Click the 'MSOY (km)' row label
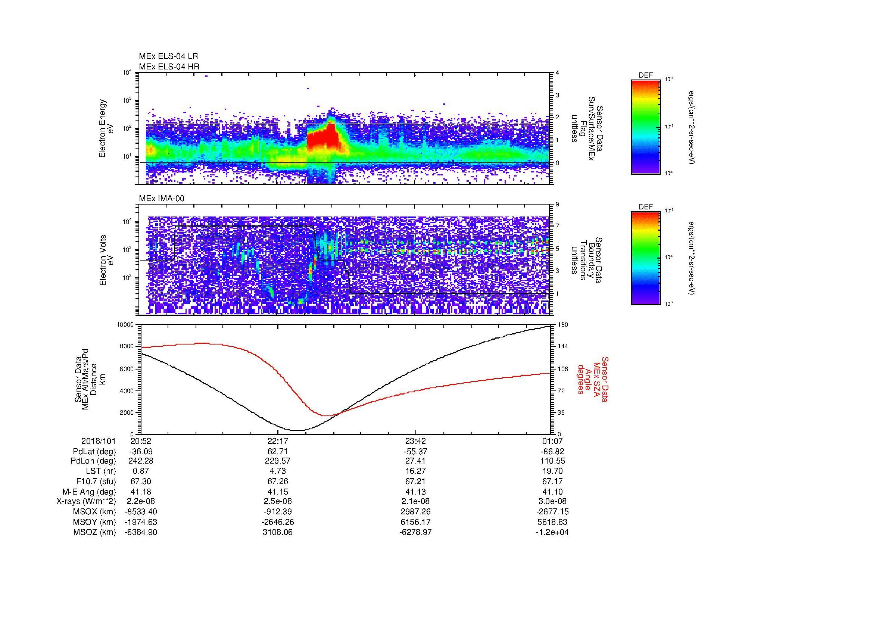Viewport: 873px width, 617px height. 95,522
